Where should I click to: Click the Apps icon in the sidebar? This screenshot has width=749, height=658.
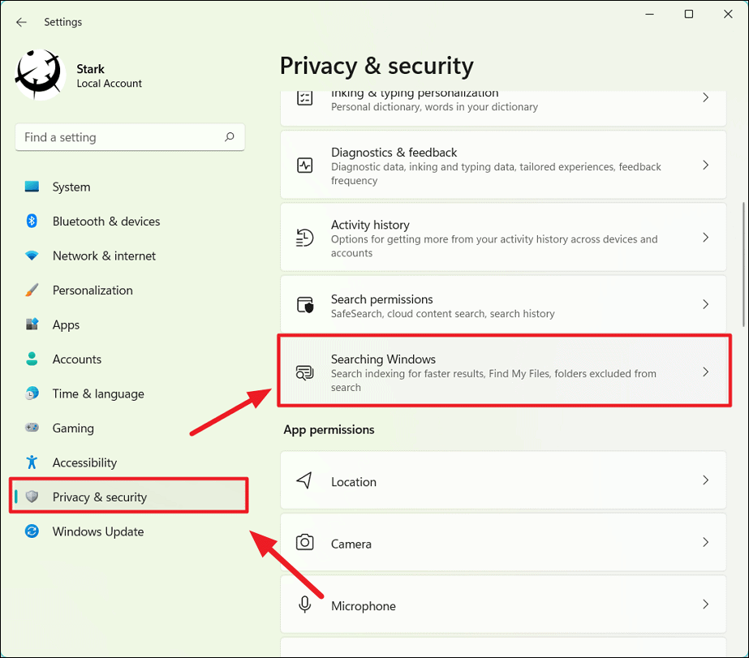(32, 325)
